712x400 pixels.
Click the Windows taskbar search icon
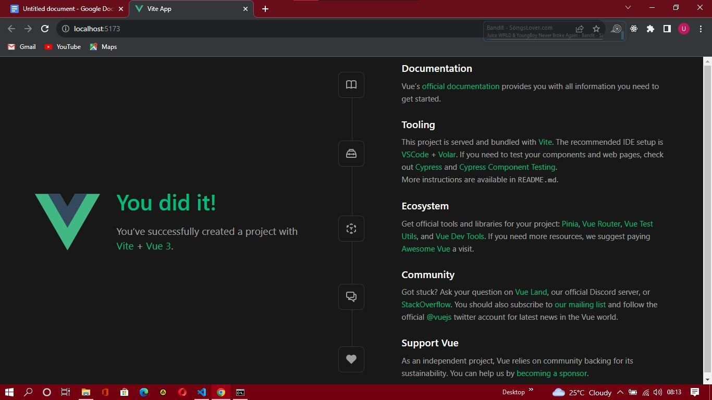(x=29, y=392)
